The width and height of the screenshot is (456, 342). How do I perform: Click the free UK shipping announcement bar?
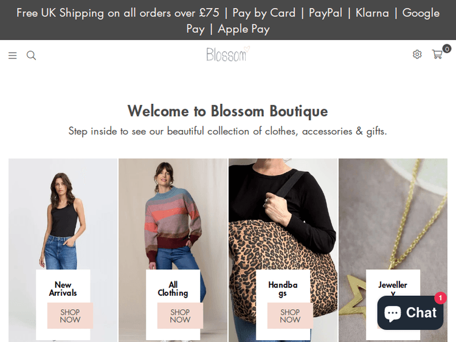(x=228, y=20)
